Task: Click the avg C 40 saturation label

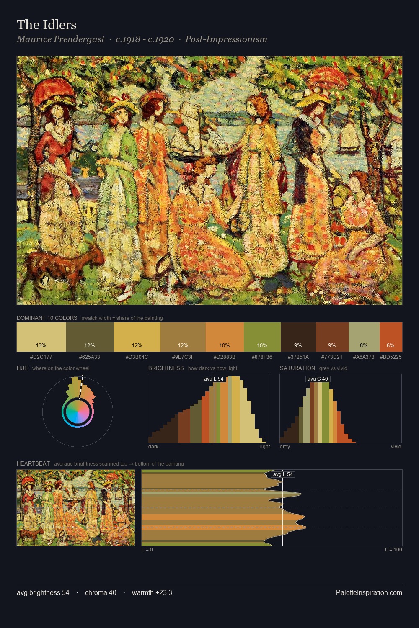Action: [x=318, y=379]
